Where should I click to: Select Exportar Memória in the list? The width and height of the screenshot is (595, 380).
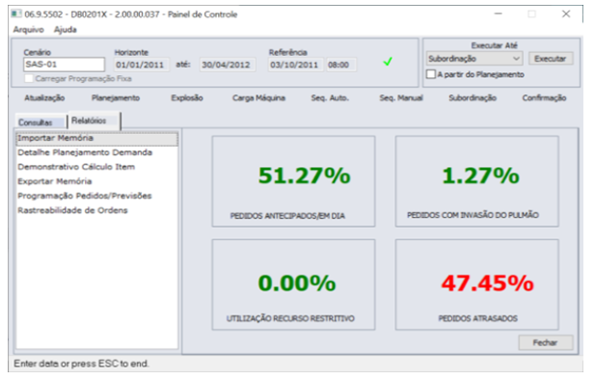click(x=96, y=181)
